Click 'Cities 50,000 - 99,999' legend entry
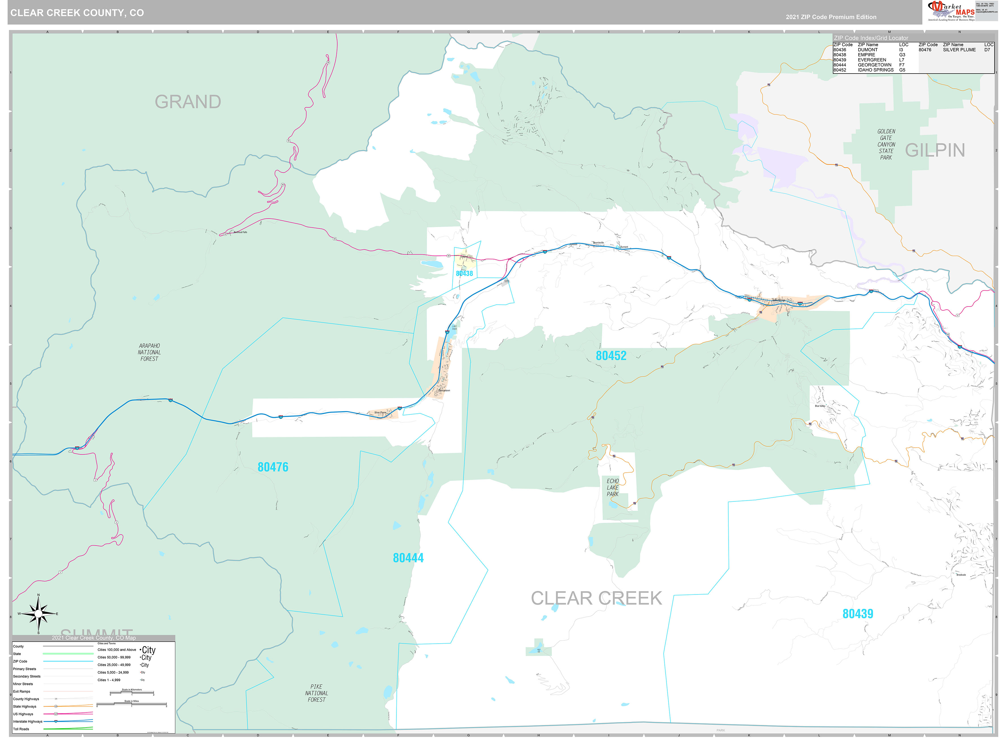This screenshot has width=1003, height=738. [x=114, y=658]
